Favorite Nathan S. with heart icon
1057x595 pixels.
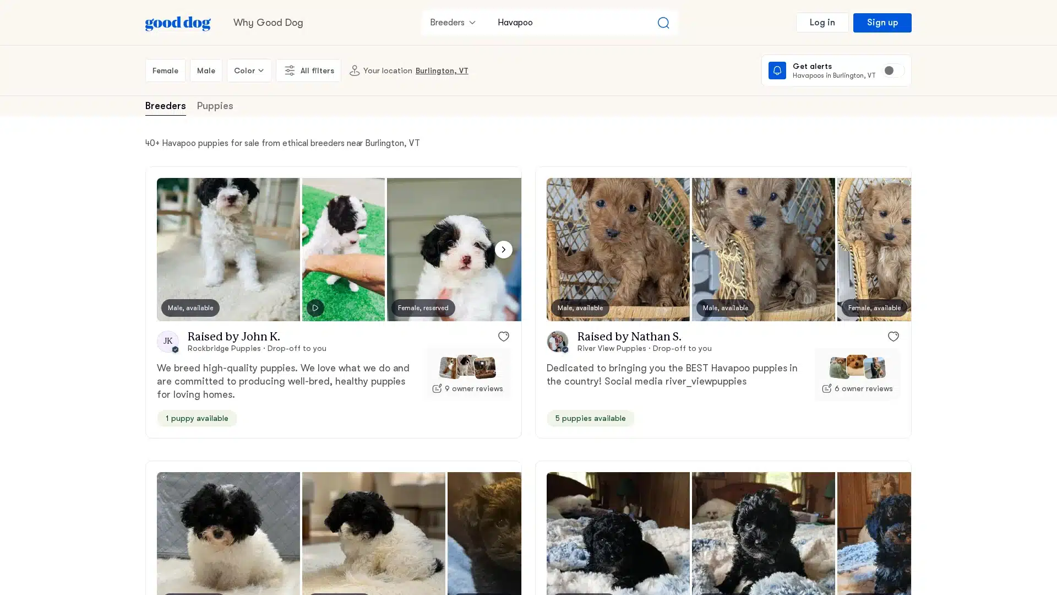[893, 337]
